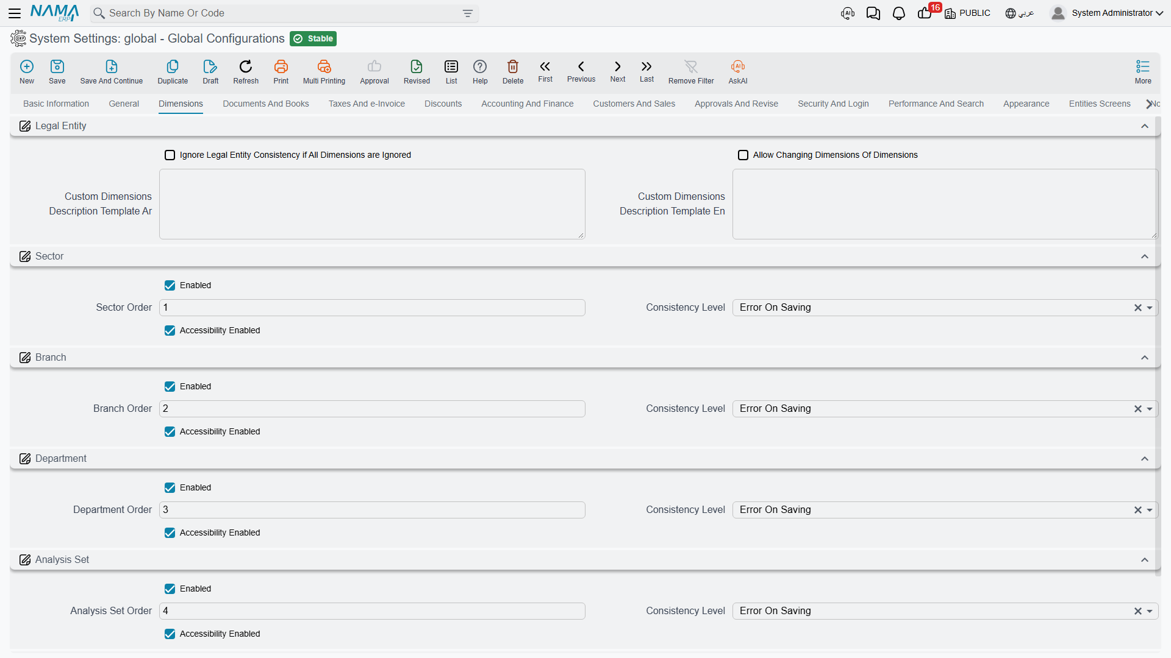1171x658 pixels.
Task: Collapse the Legal Entity section
Action: pos(1145,126)
